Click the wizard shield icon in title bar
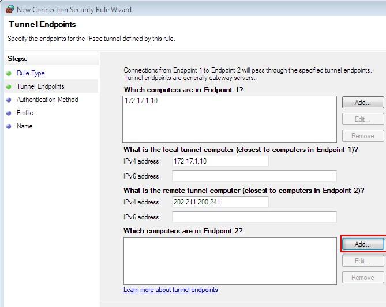The width and height of the screenshot is (386, 307). (x=9, y=9)
